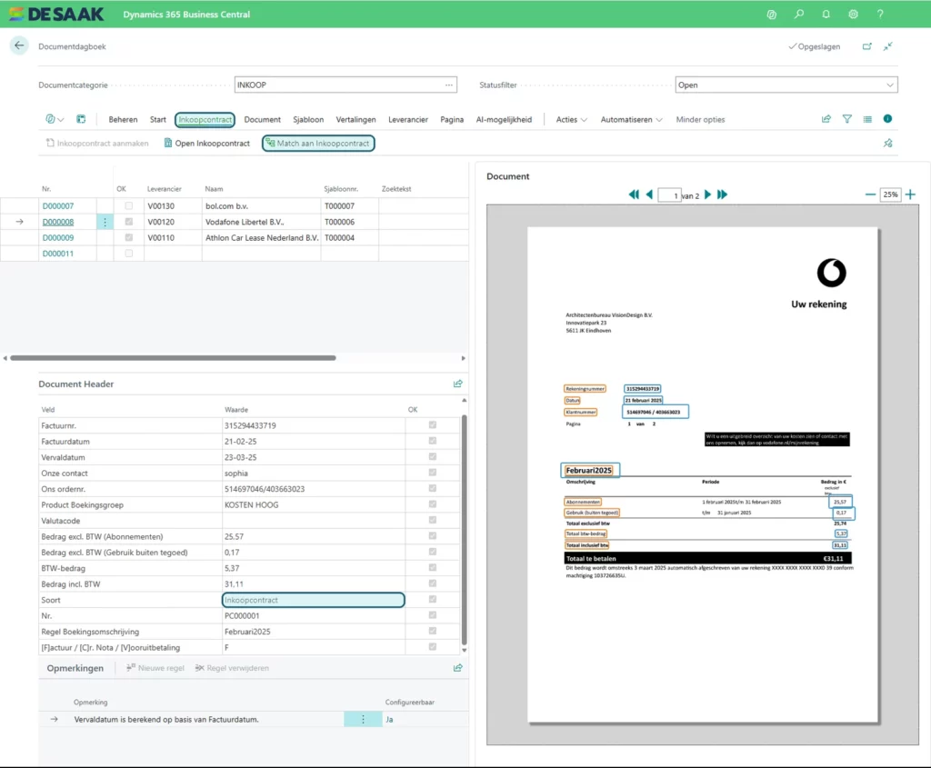Click the Soort value field Inkoopcontract

314,600
